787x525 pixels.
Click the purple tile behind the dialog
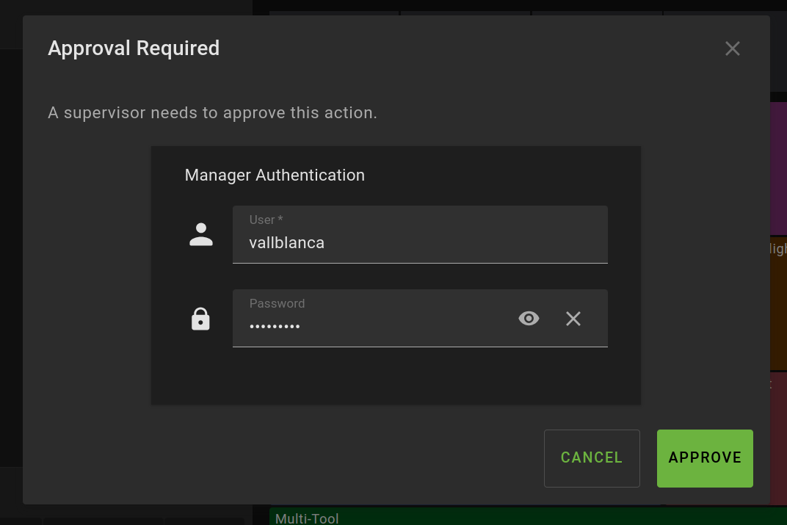click(778, 169)
